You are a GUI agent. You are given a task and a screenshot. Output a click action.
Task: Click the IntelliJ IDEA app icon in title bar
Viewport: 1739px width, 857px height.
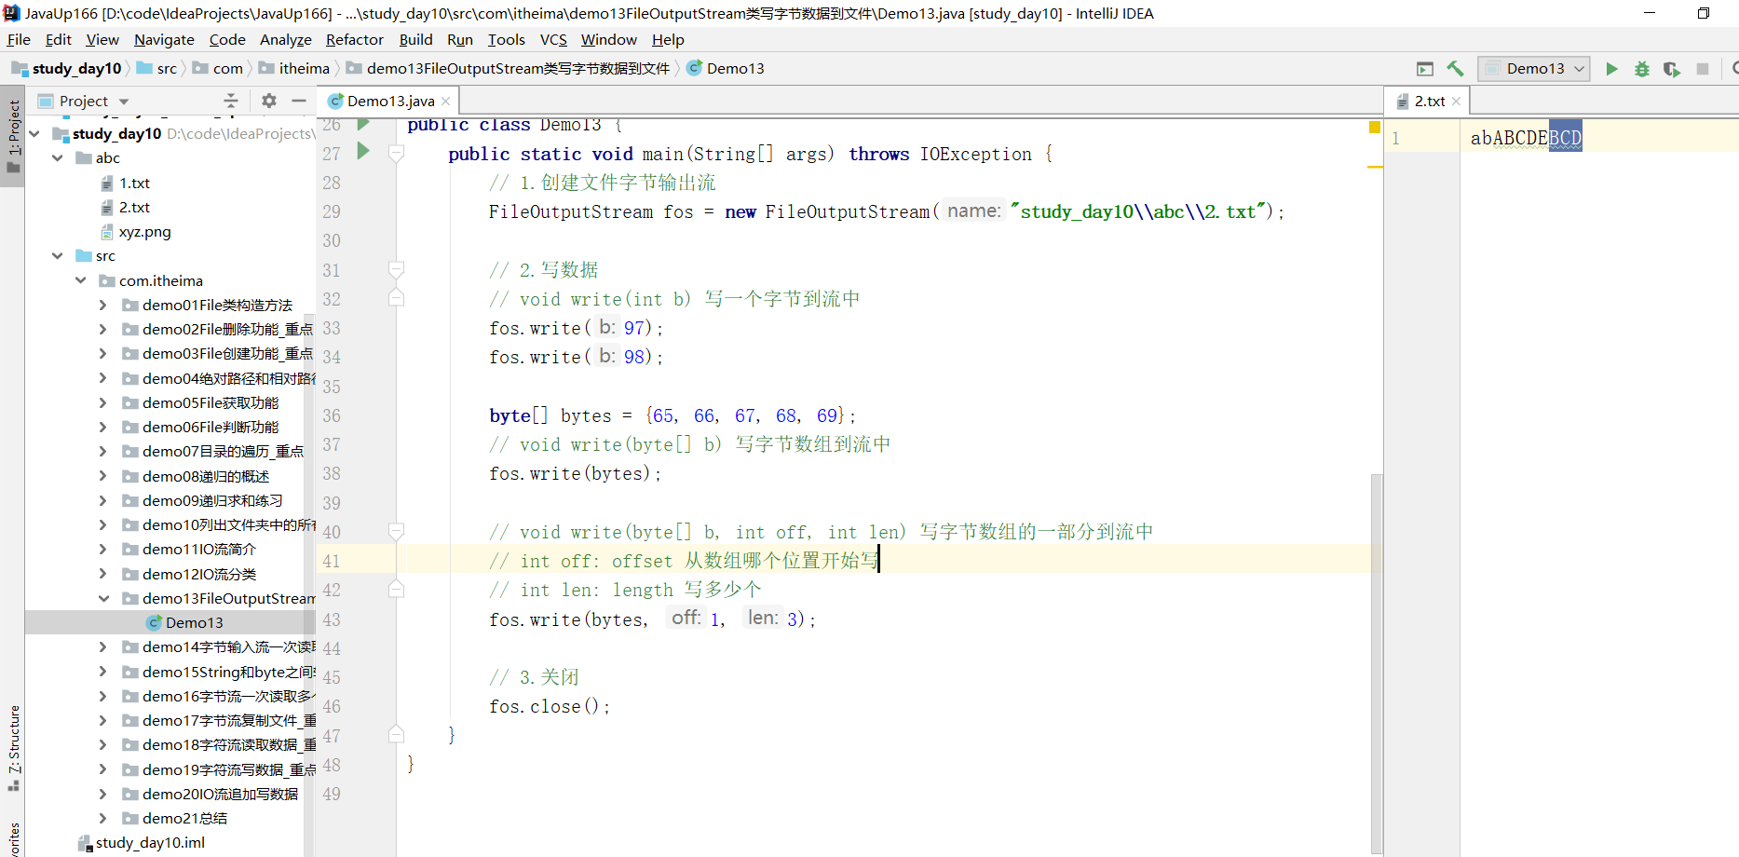[11, 13]
